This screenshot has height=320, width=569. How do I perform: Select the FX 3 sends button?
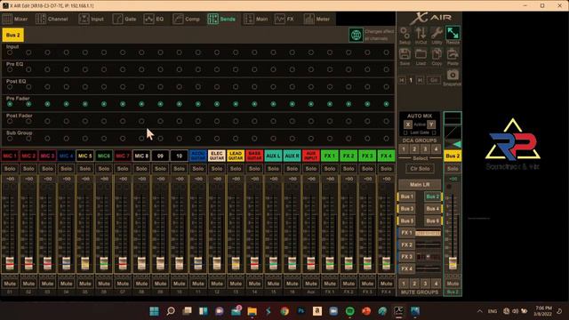[406, 257]
